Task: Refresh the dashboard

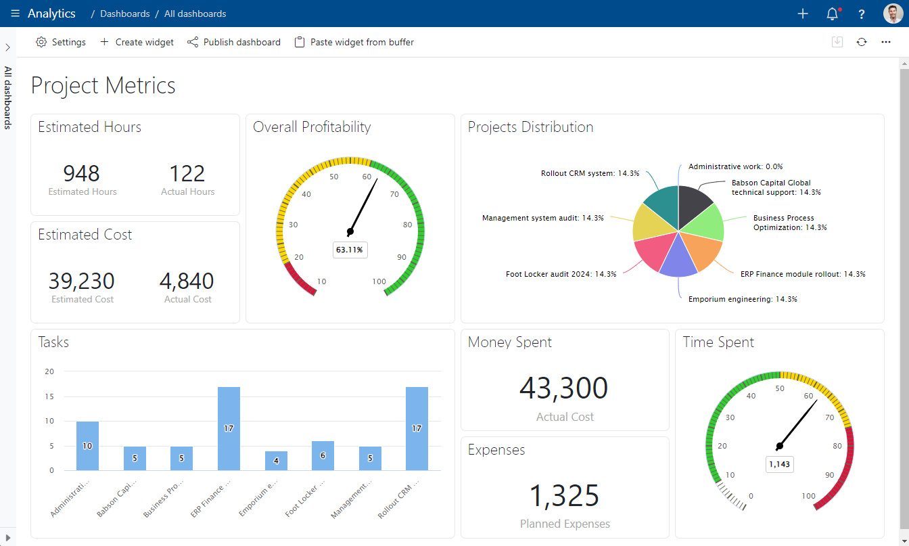Action: (862, 42)
